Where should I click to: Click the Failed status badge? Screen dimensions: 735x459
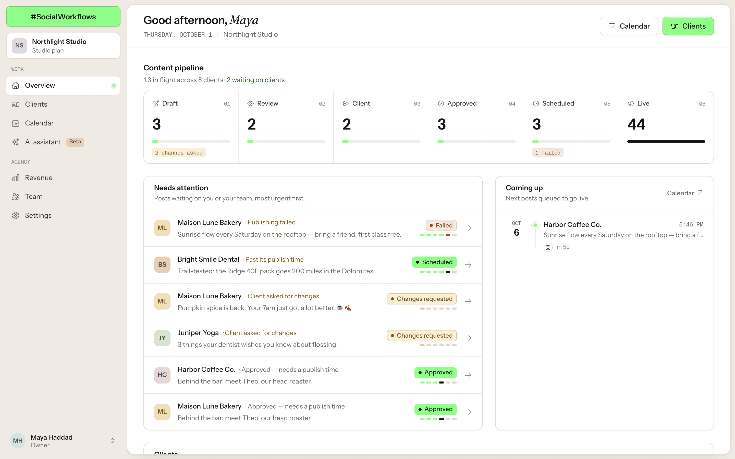441,226
